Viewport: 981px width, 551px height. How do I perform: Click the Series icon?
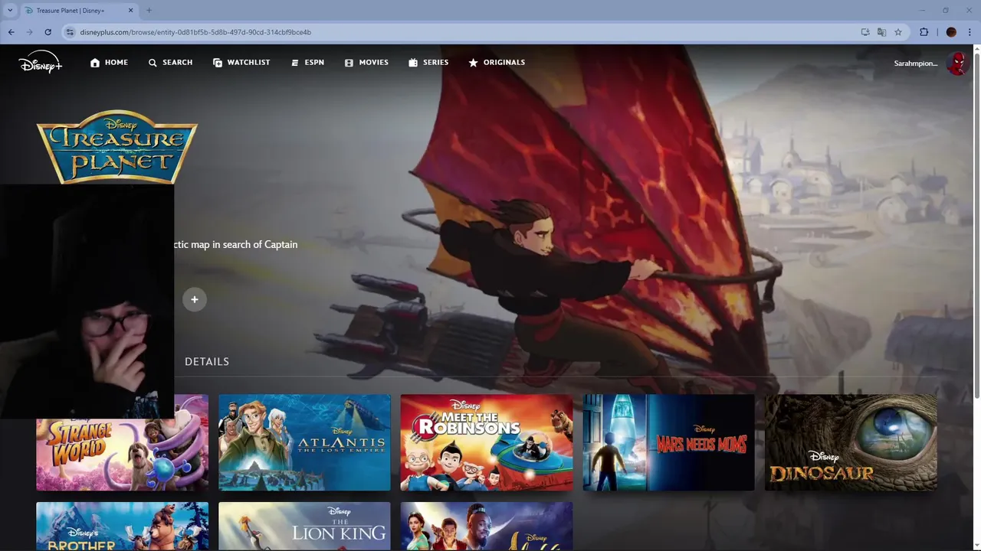click(x=413, y=63)
